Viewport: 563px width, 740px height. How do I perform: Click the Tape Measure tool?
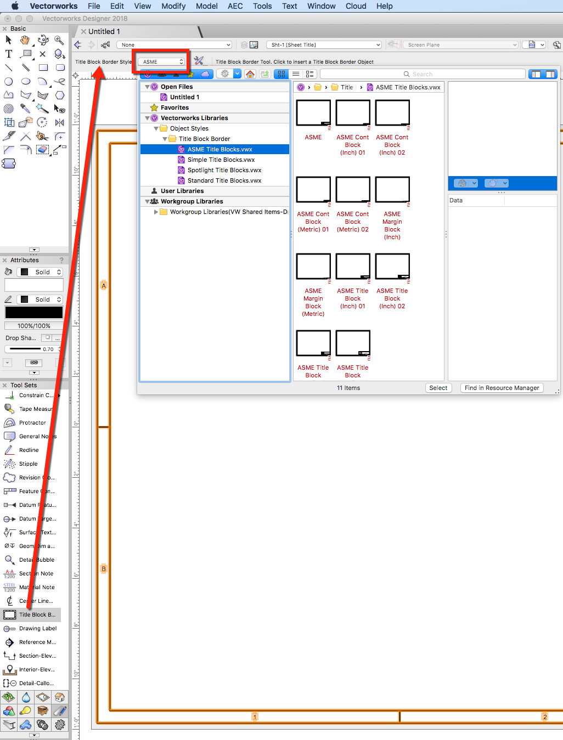point(31,409)
